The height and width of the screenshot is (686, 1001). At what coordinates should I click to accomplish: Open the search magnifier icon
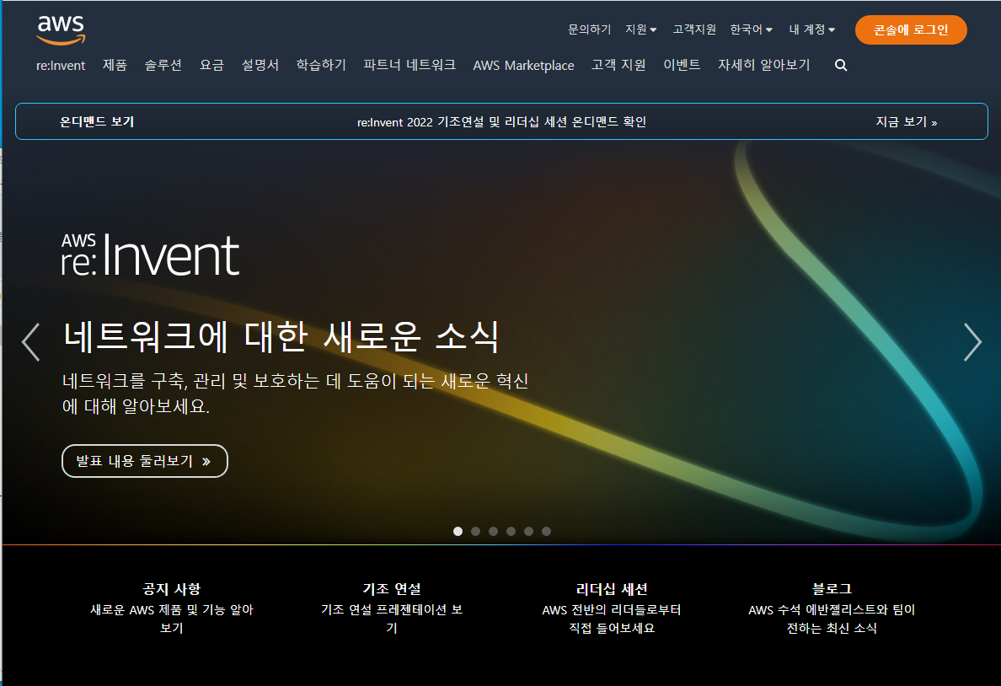pos(841,65)
